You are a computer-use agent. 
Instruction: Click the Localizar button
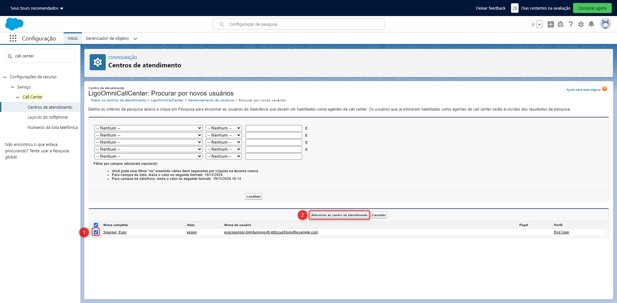point(254,197)
